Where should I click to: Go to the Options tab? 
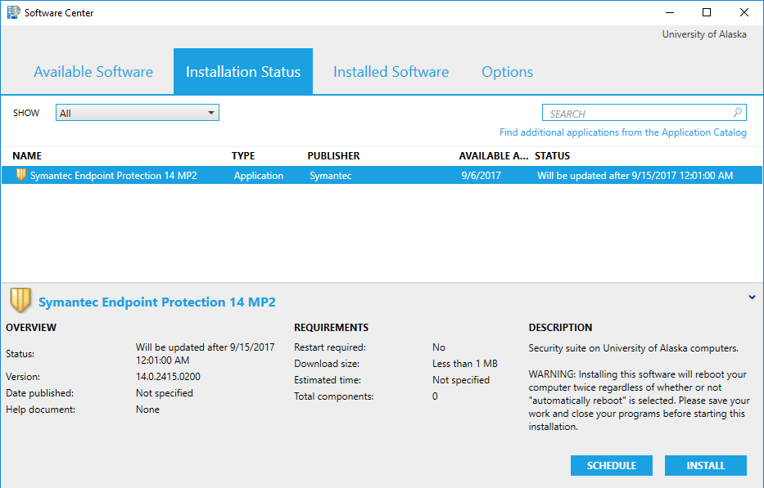pos(507,72)
